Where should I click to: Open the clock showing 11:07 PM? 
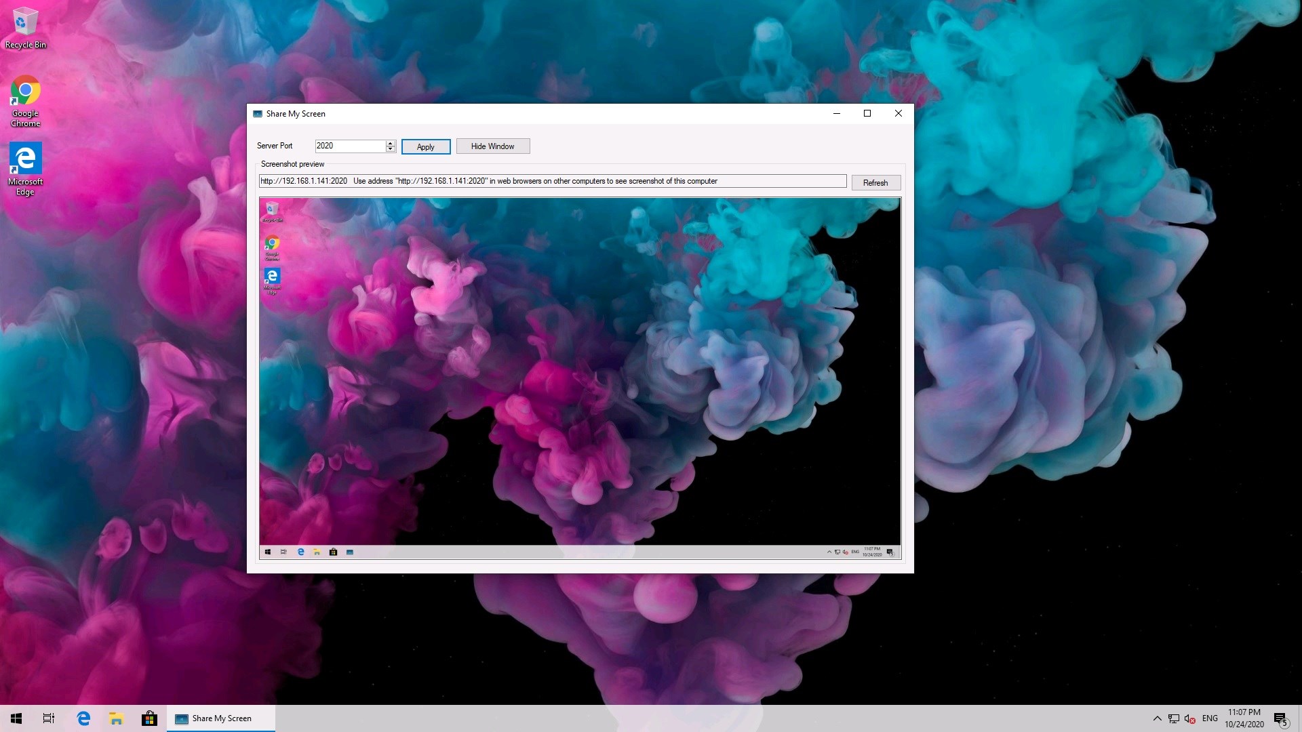(1244, 718)
